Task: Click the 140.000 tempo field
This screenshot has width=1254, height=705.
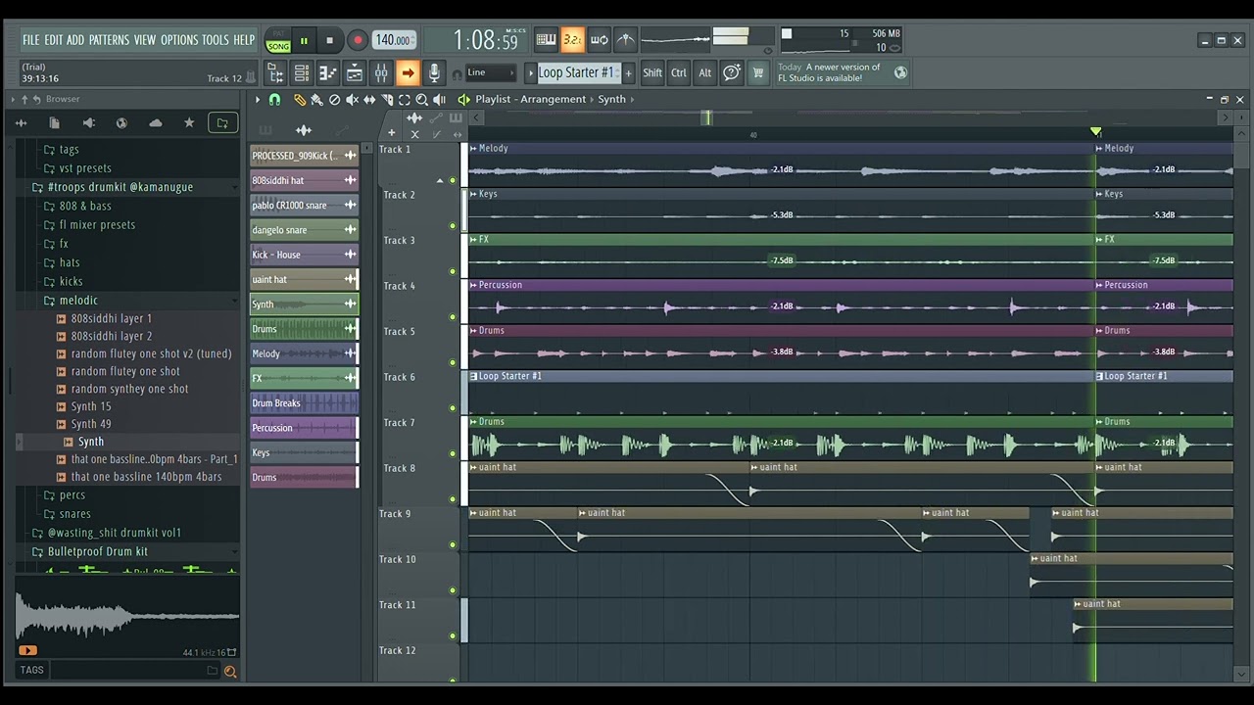Action: pos(393,40)
